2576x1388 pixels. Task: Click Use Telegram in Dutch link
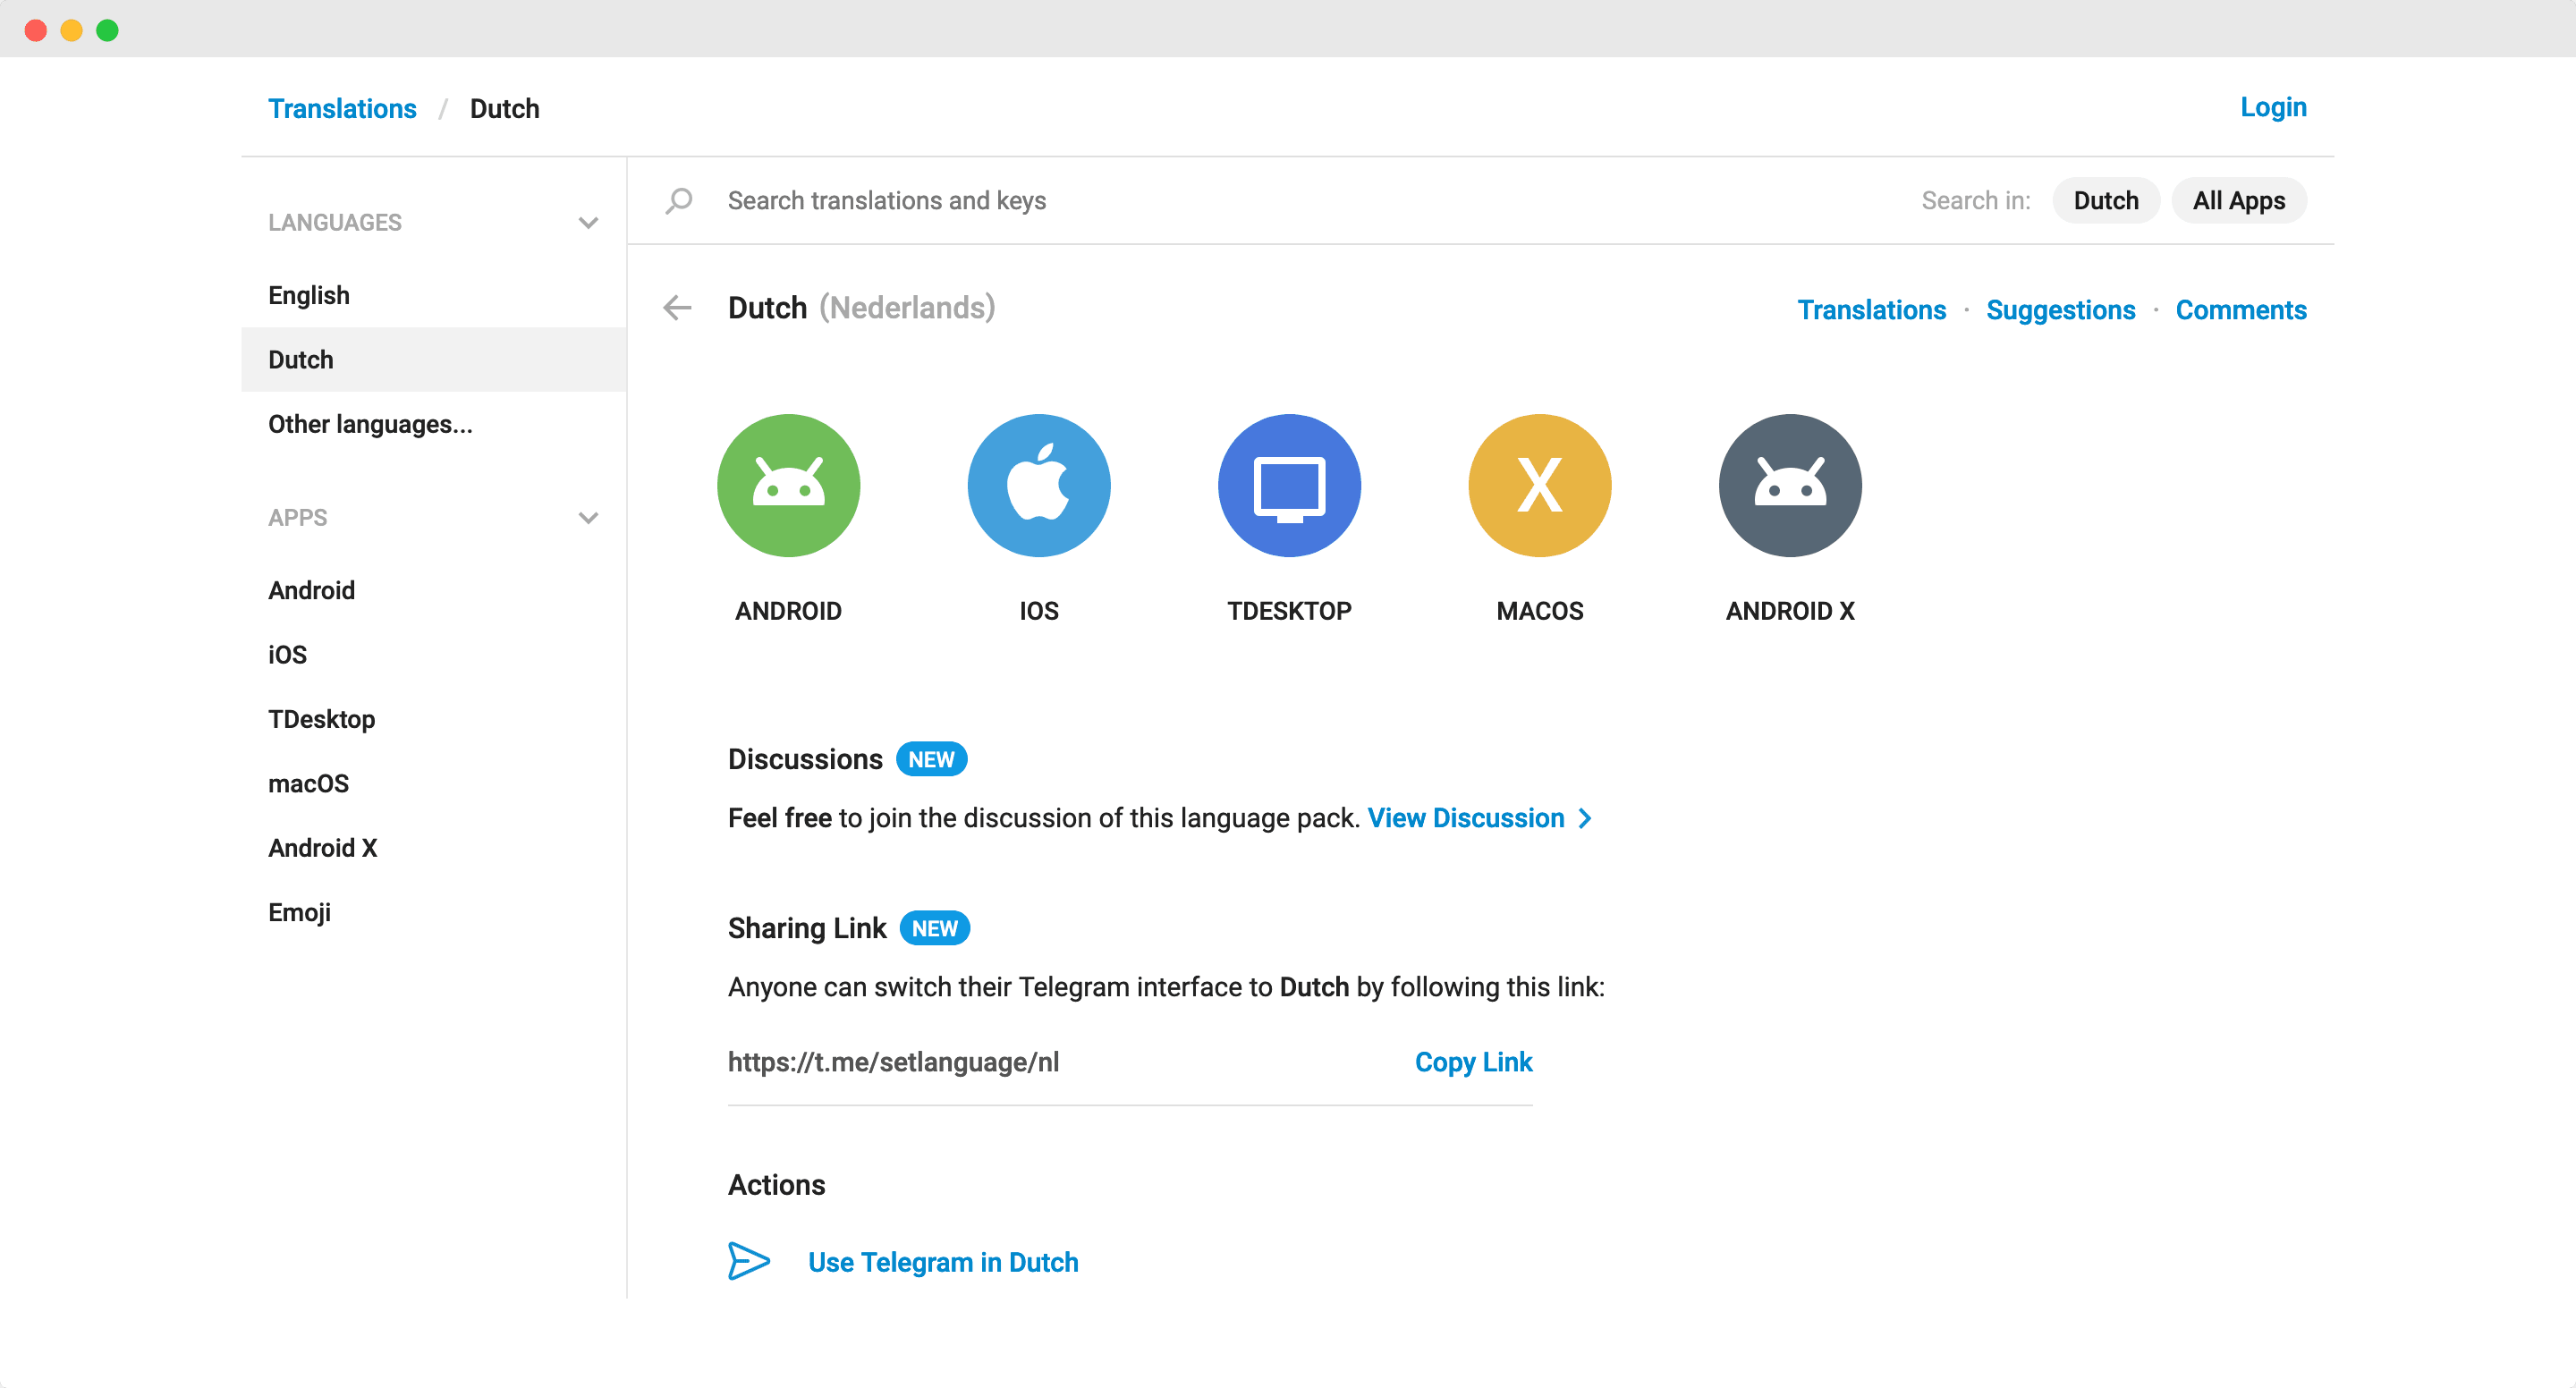(x=943, y=1262)
